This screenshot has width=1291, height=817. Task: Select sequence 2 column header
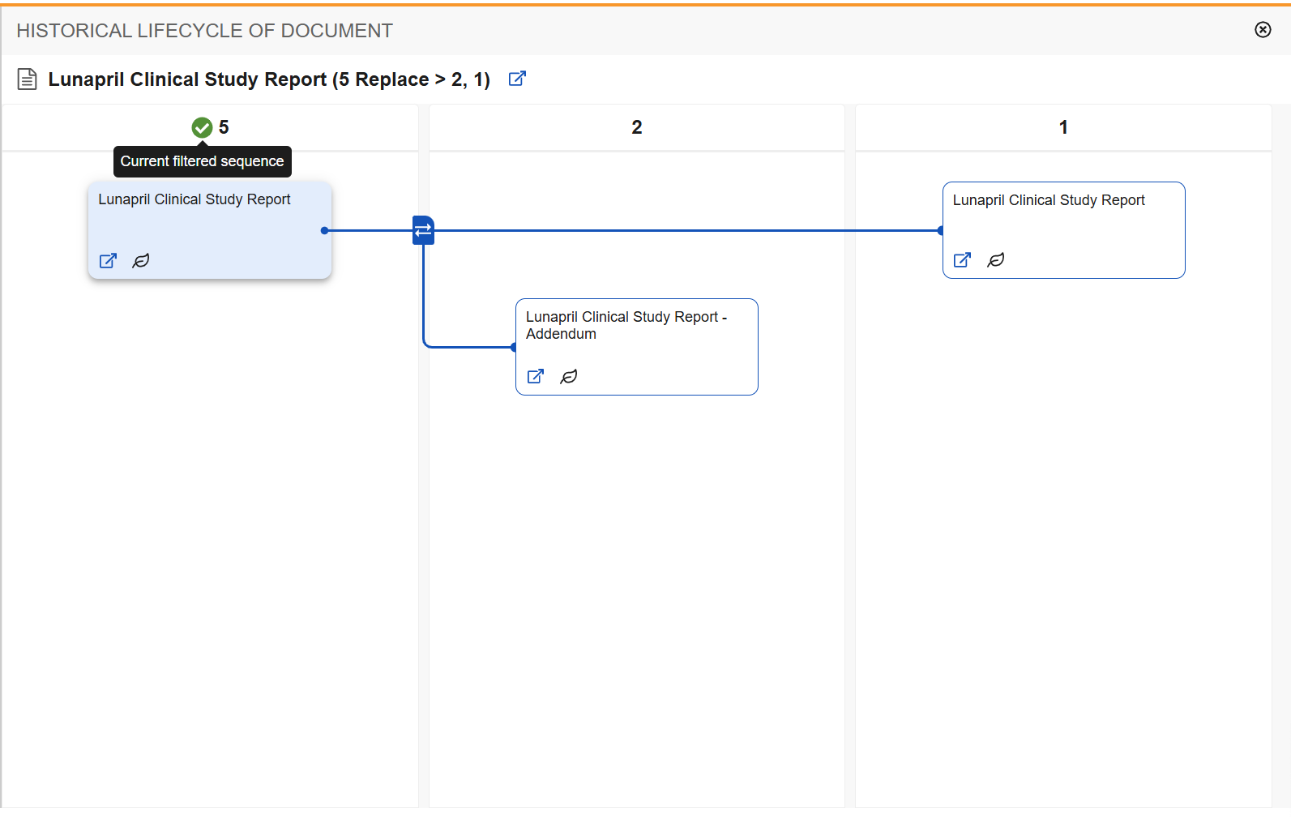637,127
